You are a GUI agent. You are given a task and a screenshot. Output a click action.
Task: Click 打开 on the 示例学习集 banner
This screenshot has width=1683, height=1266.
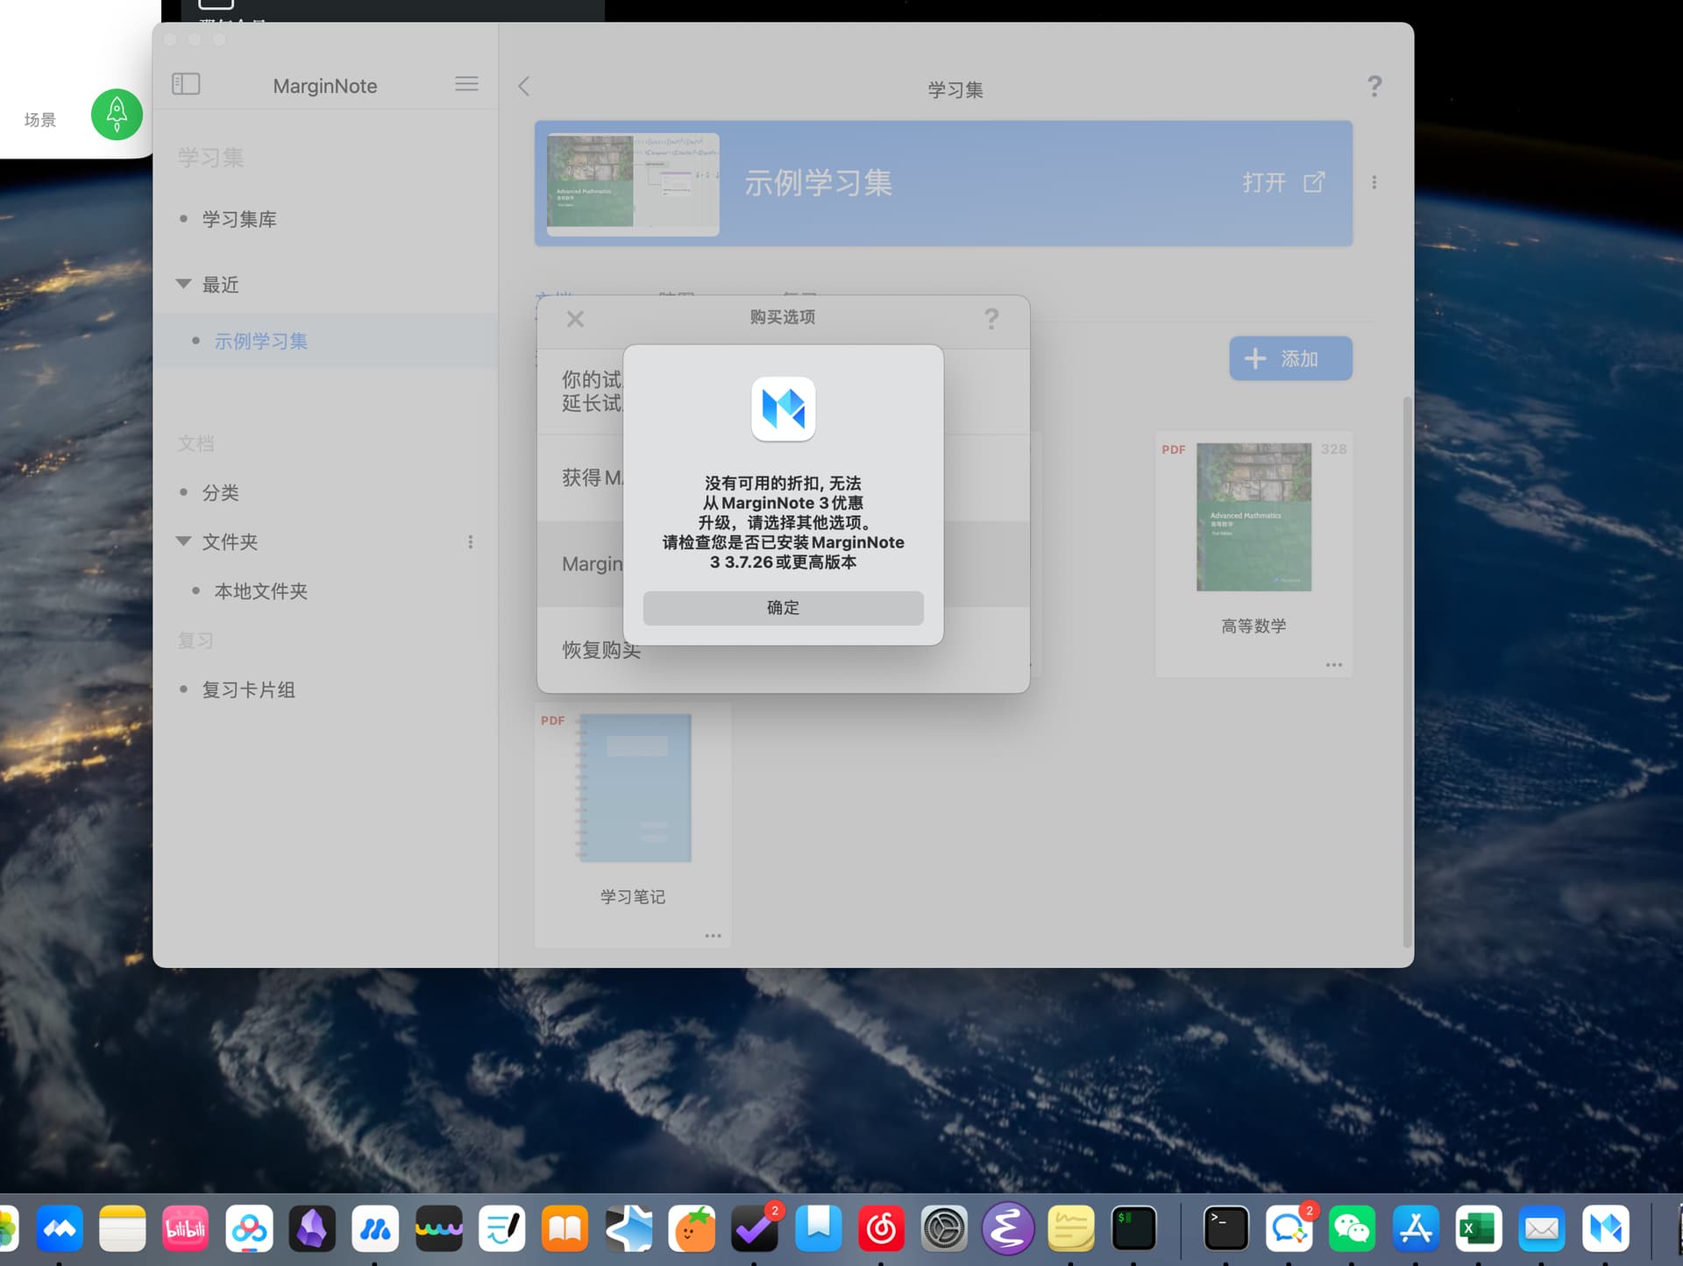(x=1264, y=182)
